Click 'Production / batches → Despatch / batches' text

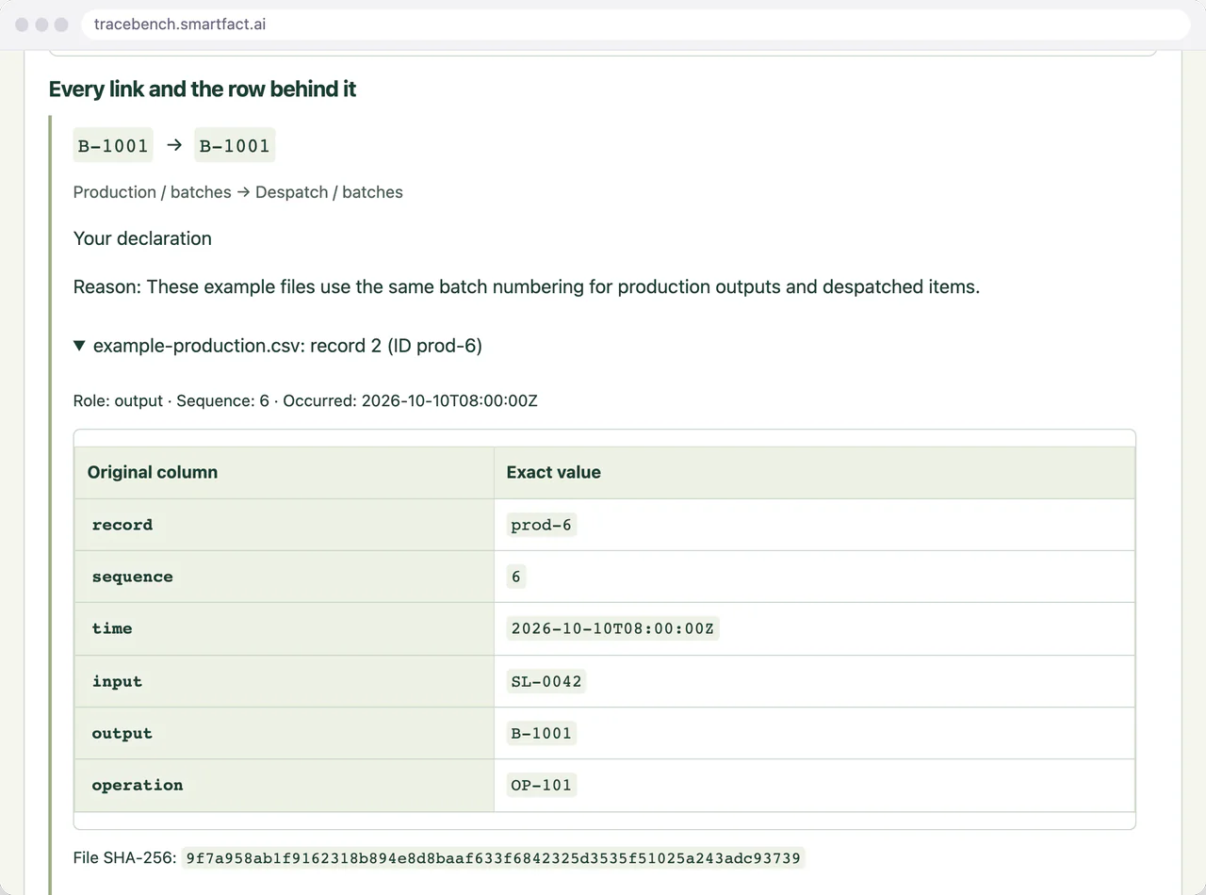coord(238,192)
